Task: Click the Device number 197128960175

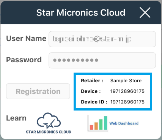Action: [x=127, y=91]
